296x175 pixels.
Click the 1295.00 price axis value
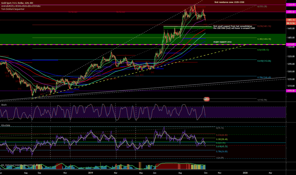(x=291, y=64)
